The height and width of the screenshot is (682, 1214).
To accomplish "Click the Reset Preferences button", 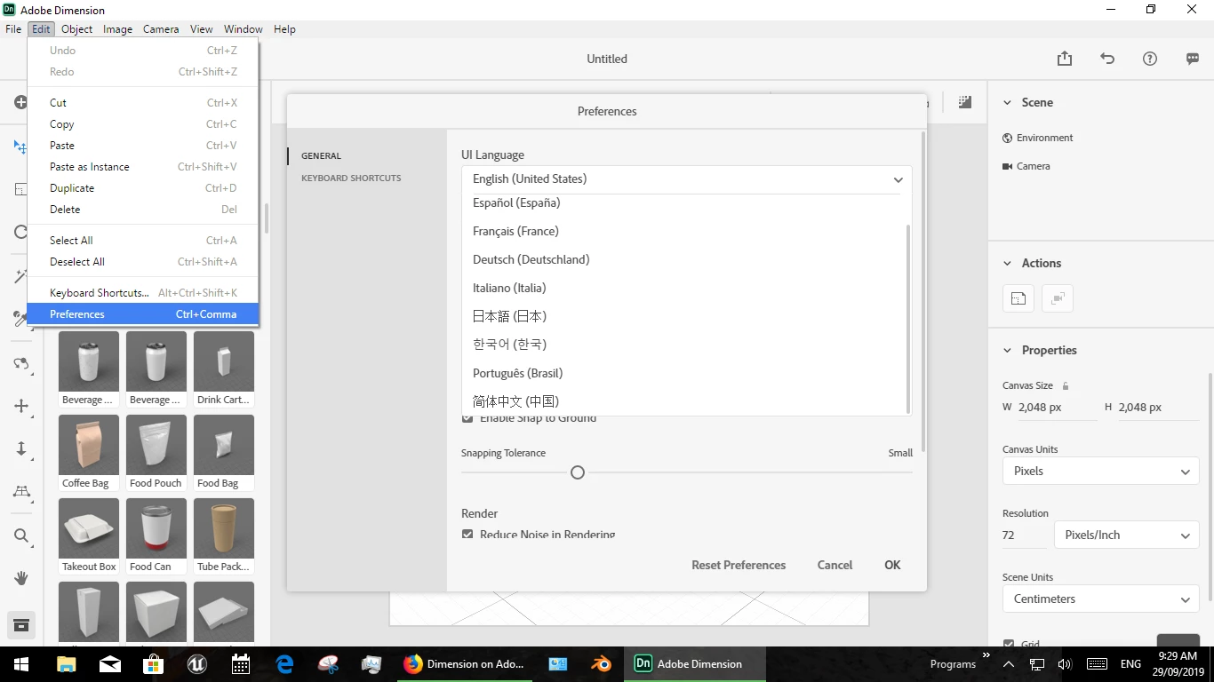I will tap(739, 565).
